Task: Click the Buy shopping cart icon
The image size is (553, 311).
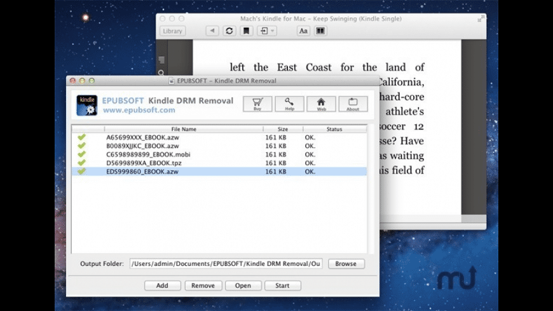Action: point(257,103)
